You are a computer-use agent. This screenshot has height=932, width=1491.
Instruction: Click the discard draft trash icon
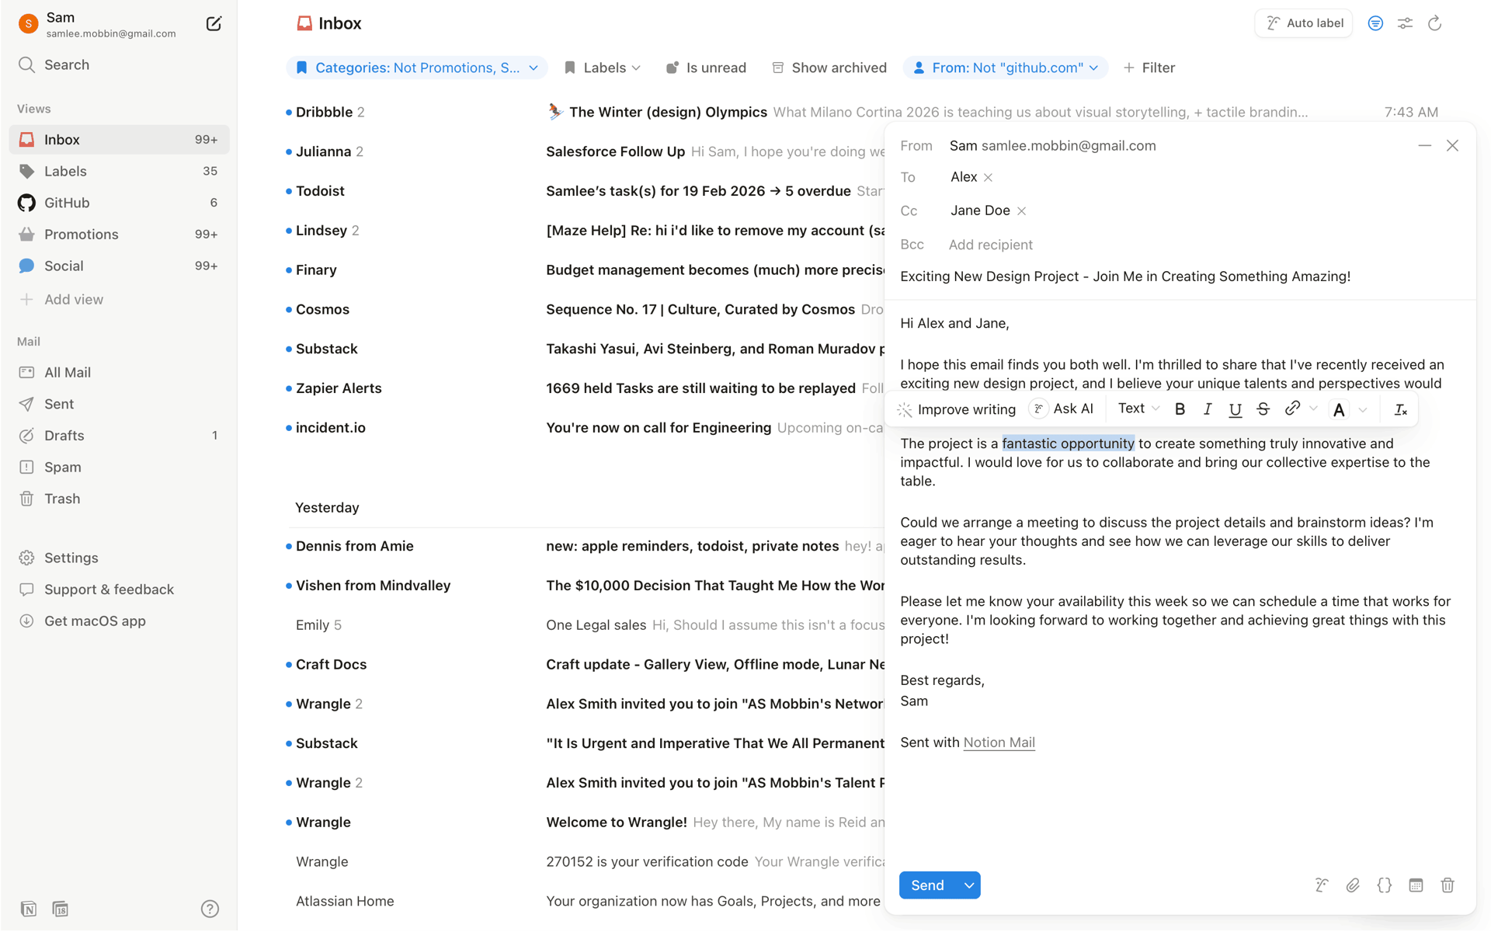point(1448,885)
